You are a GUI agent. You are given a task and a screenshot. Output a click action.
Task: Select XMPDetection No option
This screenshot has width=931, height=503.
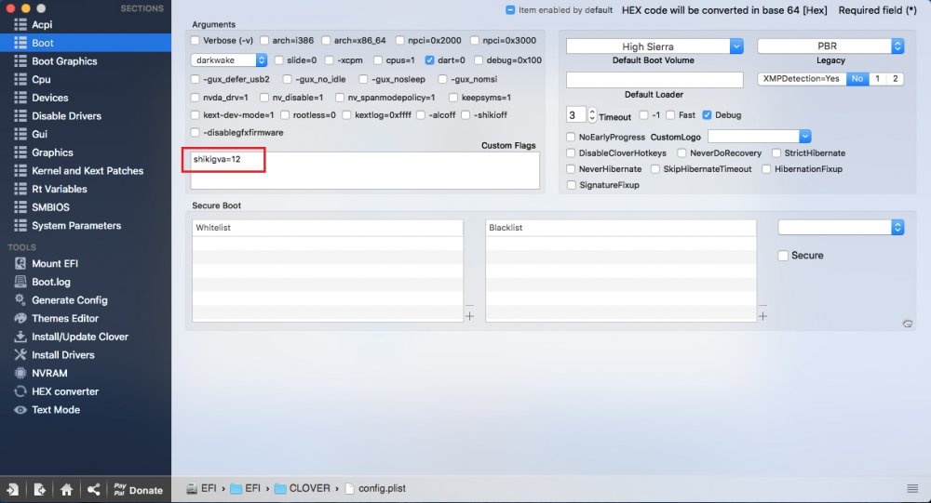point(857,79)
